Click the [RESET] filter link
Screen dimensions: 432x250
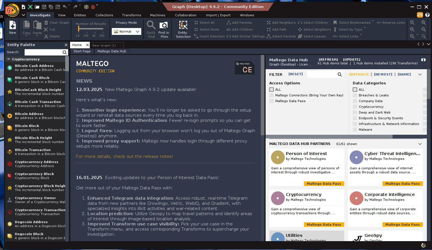pos(296,74)
